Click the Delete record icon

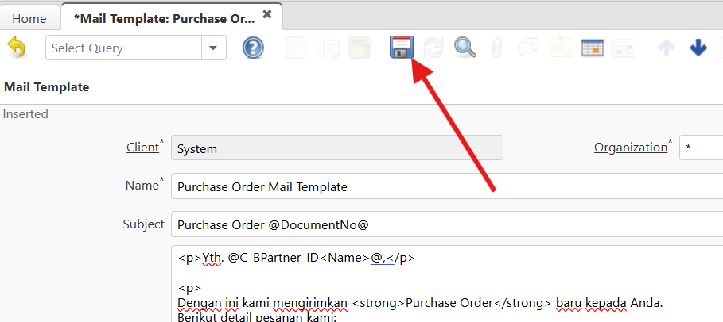[x=360, y=48]
